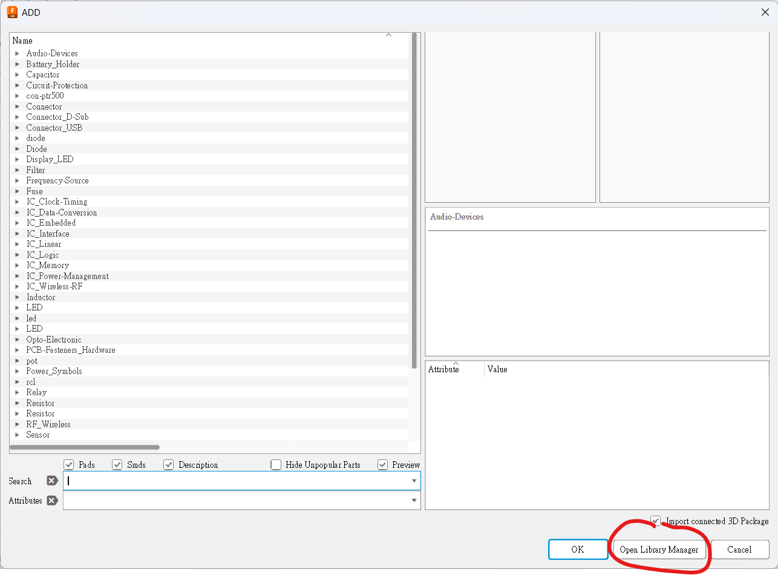Enable Hide Unpopular Parts option
Image resolution: width=778 pixels, height=575 pixels.
[276, 465]
